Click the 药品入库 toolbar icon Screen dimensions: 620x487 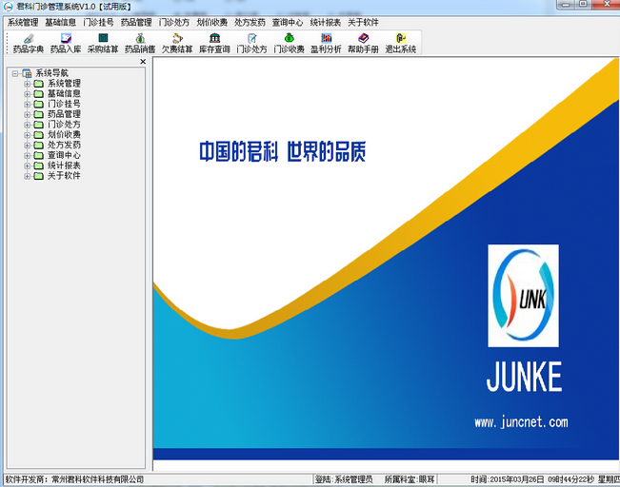tap(66, 43)
